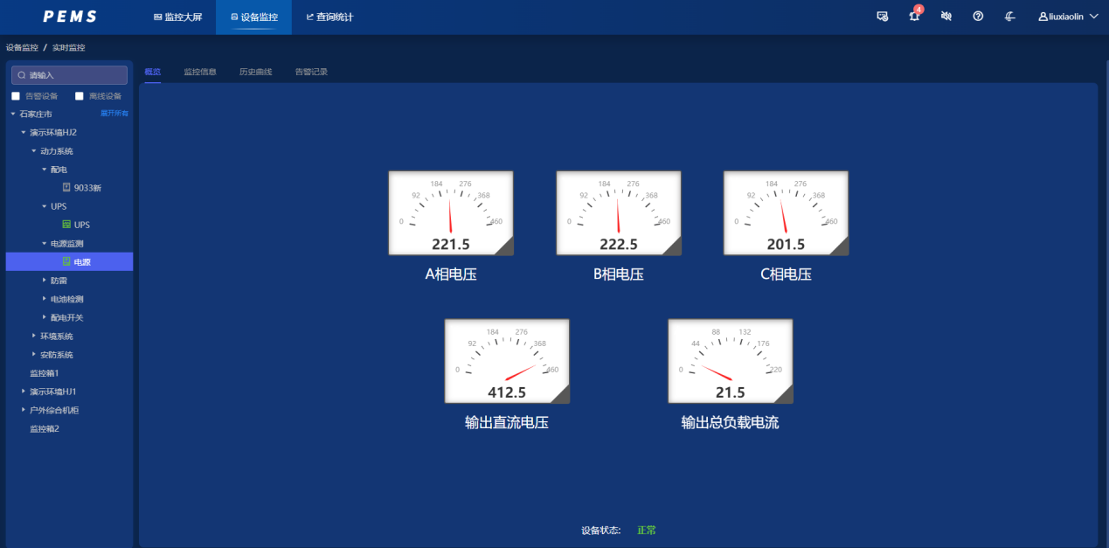Open the 监控大屏 menu item
Viewport: 1109px width, 548px height.
[x=177, y=17]
